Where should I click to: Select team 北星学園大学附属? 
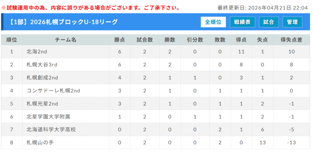(48, 116)
